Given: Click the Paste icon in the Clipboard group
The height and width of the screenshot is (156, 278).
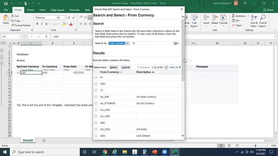Looking at the screenshot, I should click(x=6, y=18).
